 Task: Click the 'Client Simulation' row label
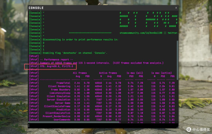(x=59, y=97)
